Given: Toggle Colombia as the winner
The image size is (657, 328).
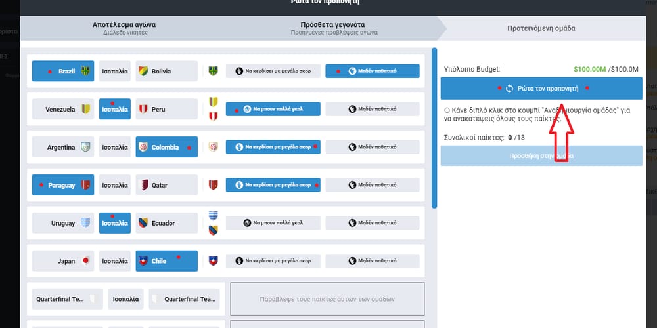Looking at the screenshot, I should (x=166, y=147).
